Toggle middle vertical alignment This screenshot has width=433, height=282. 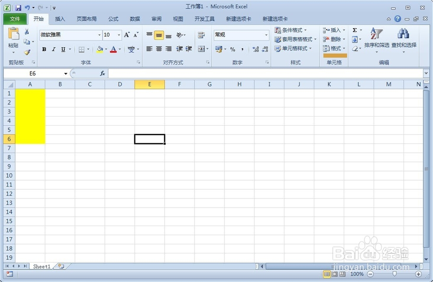159,35
